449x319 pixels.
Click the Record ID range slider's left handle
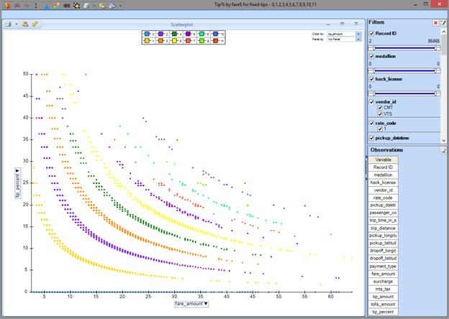tap(370, 48)
